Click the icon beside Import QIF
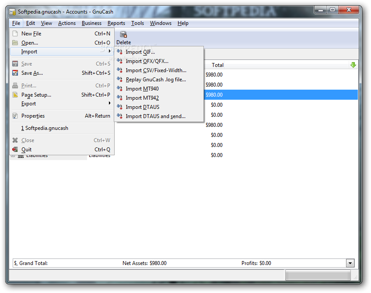The height and width of the screenshot is (293, 371). pyautogui.click(x=120, y=52)
